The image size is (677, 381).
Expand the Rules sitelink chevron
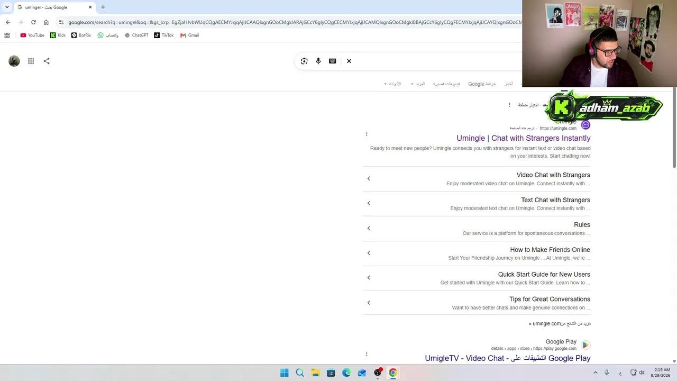tap(369, 229)
